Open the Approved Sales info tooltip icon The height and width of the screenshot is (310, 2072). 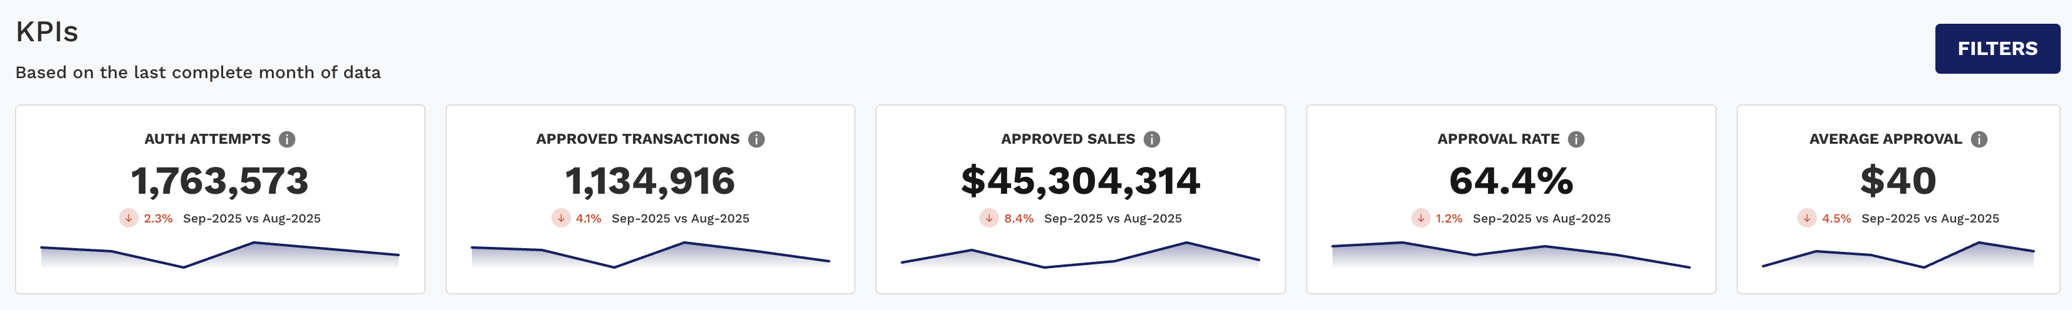1152,139
